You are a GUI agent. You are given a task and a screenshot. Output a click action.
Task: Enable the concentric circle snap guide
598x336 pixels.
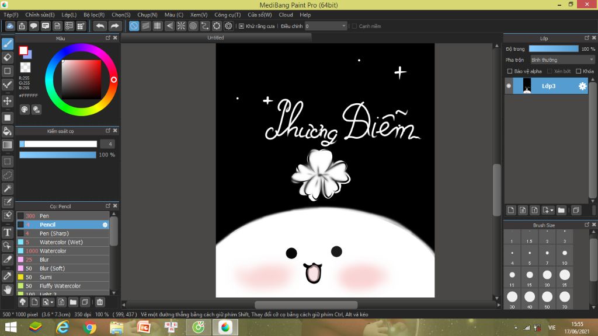coord(193,26)
